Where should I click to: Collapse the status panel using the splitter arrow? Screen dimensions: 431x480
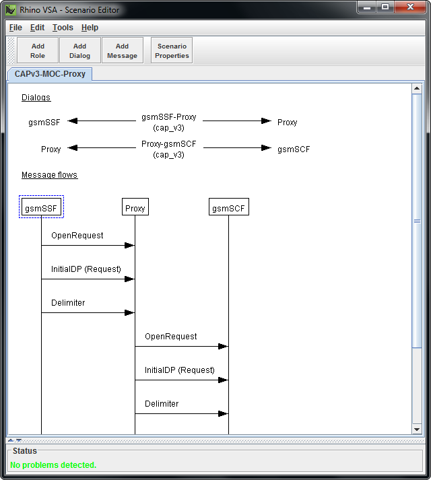pos(19,440)
